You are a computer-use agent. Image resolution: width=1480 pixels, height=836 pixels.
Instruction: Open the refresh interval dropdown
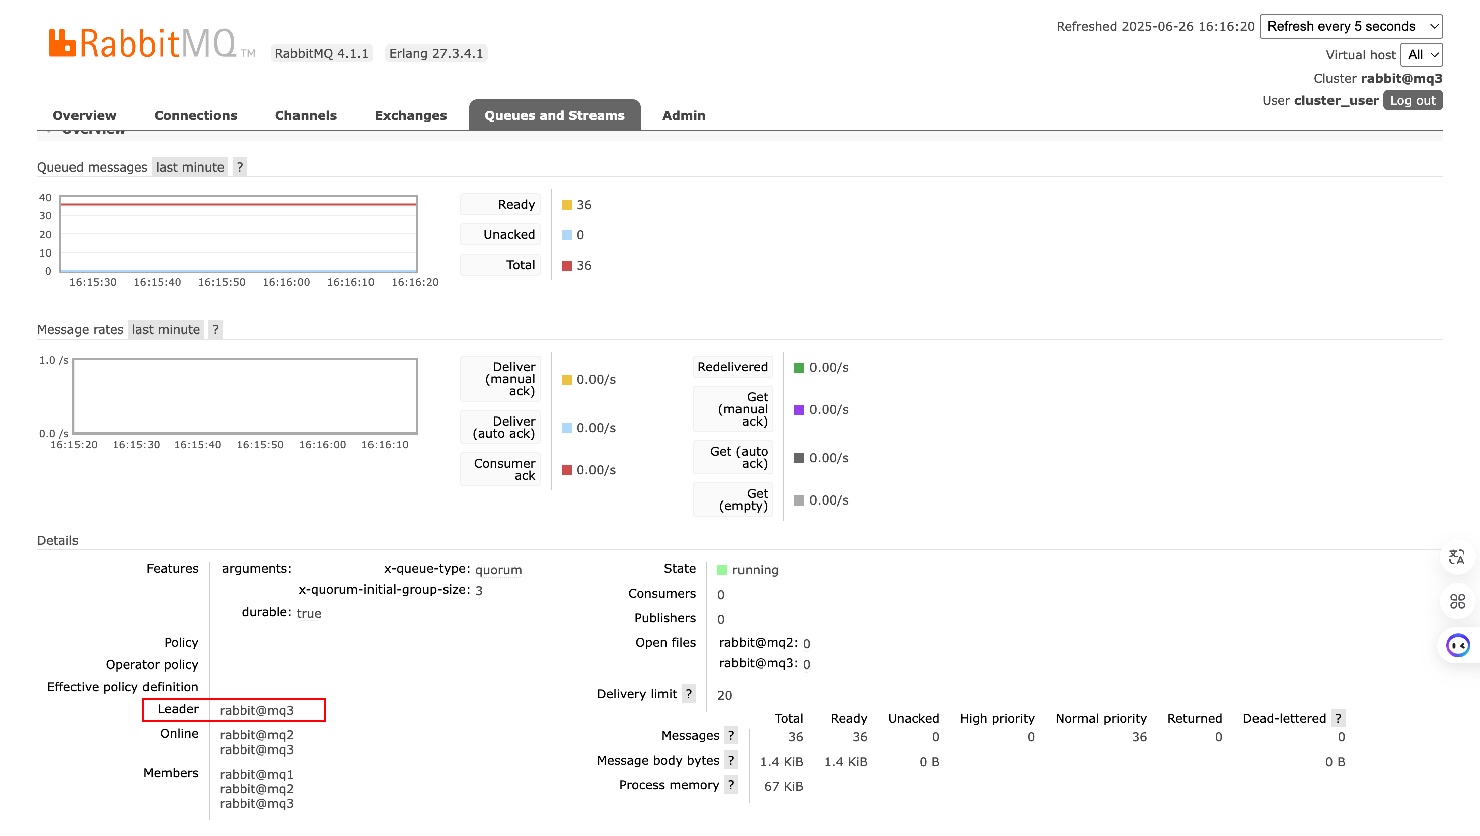[x=1351, y=27]
